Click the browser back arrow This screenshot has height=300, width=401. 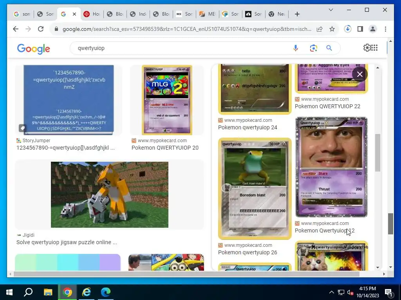16,29
